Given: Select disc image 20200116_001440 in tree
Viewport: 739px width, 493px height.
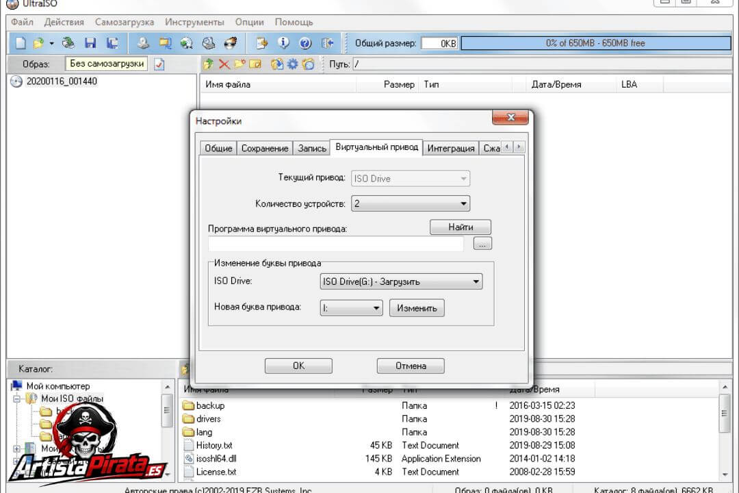Looking at the screenshot, I should (x=62, y=81).
